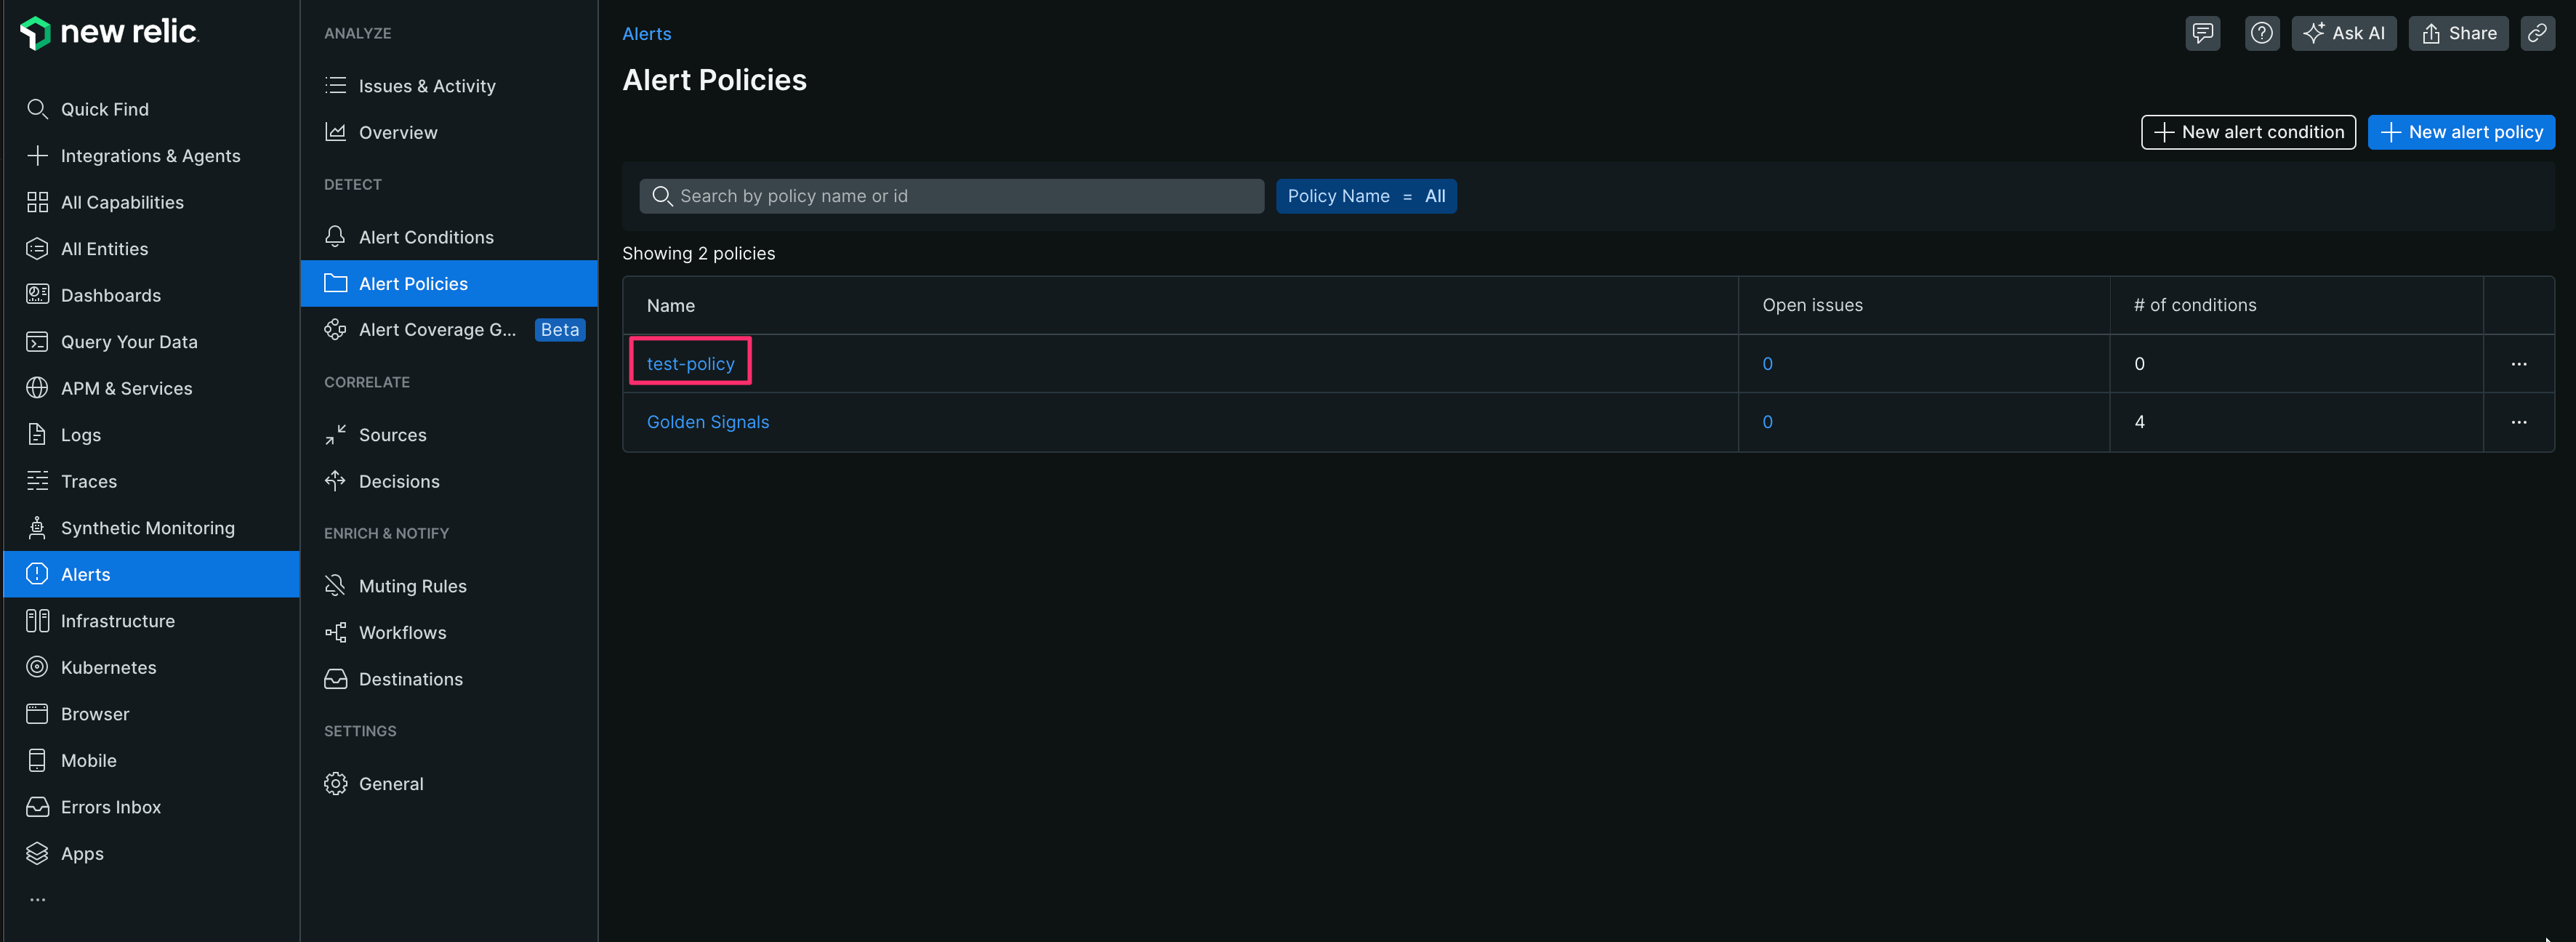Click the Beta badge on Alert Coverage Gaps
Viewport: 2576px width, 942px height.
pyautogui.click(x=559, y=329)
